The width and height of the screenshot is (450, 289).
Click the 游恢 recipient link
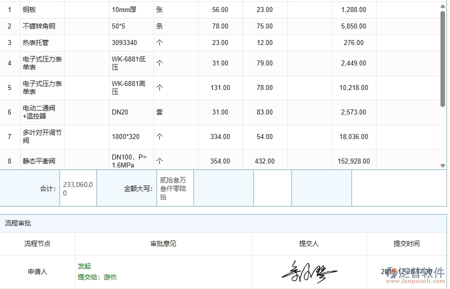point(111,276)
